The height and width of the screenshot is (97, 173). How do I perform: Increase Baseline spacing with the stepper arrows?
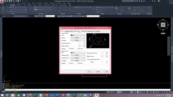click(x=84, y=45)
